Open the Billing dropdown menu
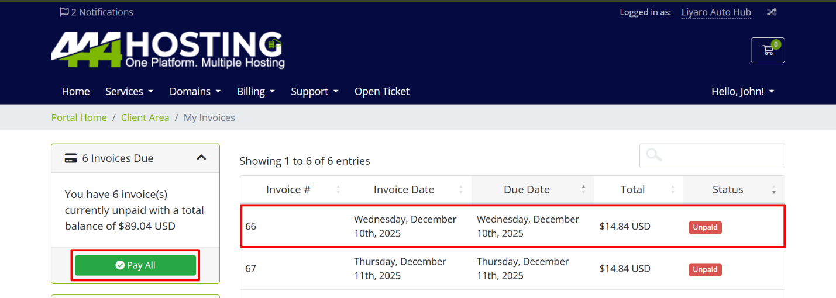Screen dimensions: 836x298 click(256, 92)
